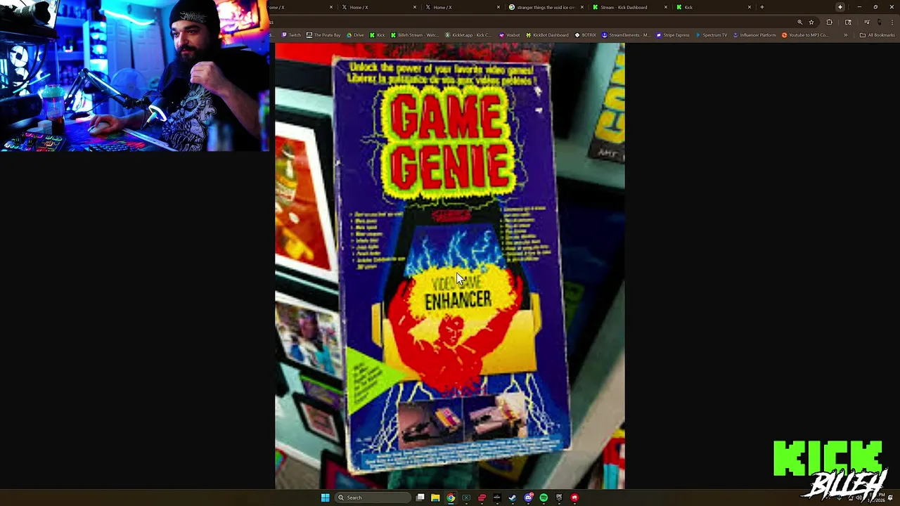The image size is (900, 506).
Task: Open The Pirate Bay bookmark
Action: pyautogui.click(x=323, y=35)
